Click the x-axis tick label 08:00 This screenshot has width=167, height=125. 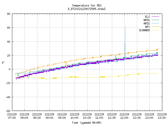tap(24, 118)
